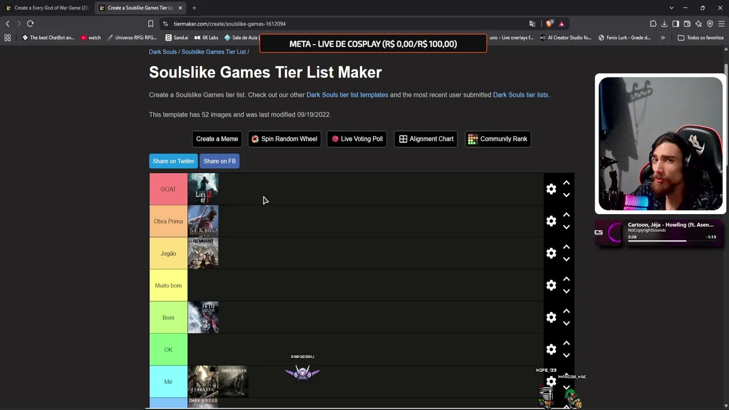Open the Spin Random Wheel
This screenshot has height=410, width=729.
pos(284,139)
